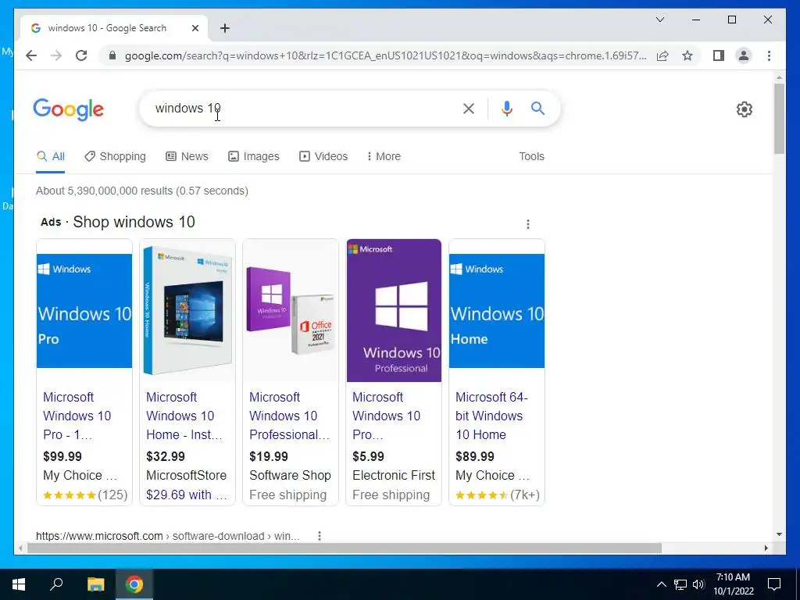Open taskbar search magnifier

[x=56, y=584]
